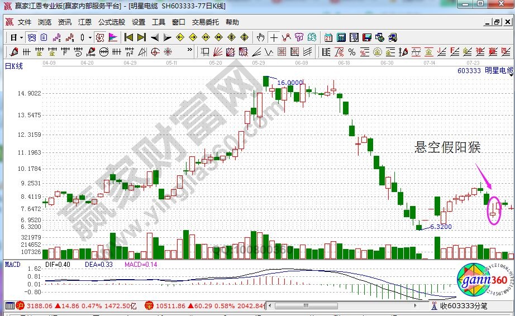Screen dimensions: 515x316
Task: Toggle the crosshair cursor tool
Action: [274, 38]
